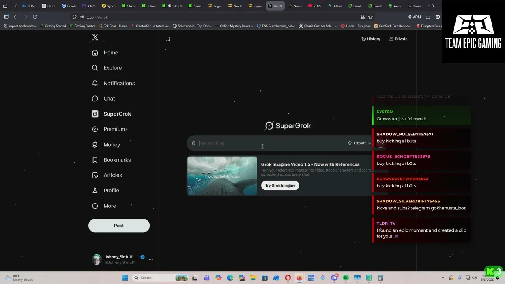
Task: Attach a file with the paperclip icon
Action: pyautogui.click(x=193, y=143)
